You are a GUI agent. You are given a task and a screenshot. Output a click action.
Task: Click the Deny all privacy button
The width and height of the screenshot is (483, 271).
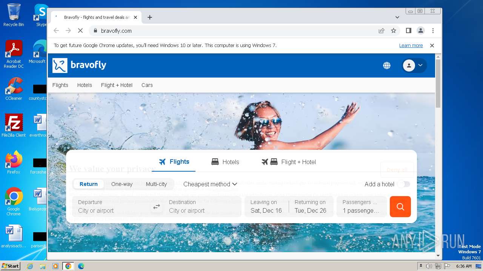point(397,170)
